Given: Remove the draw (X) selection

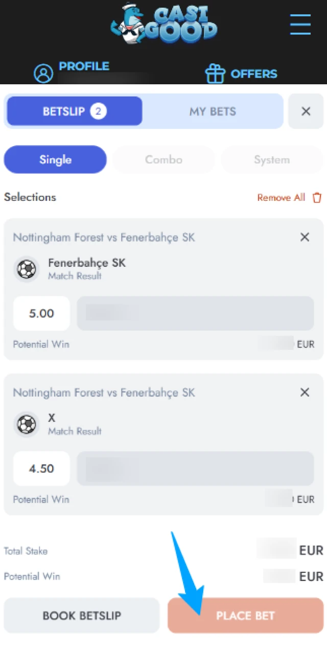Looking at the screenshot, I should [305, 392].
